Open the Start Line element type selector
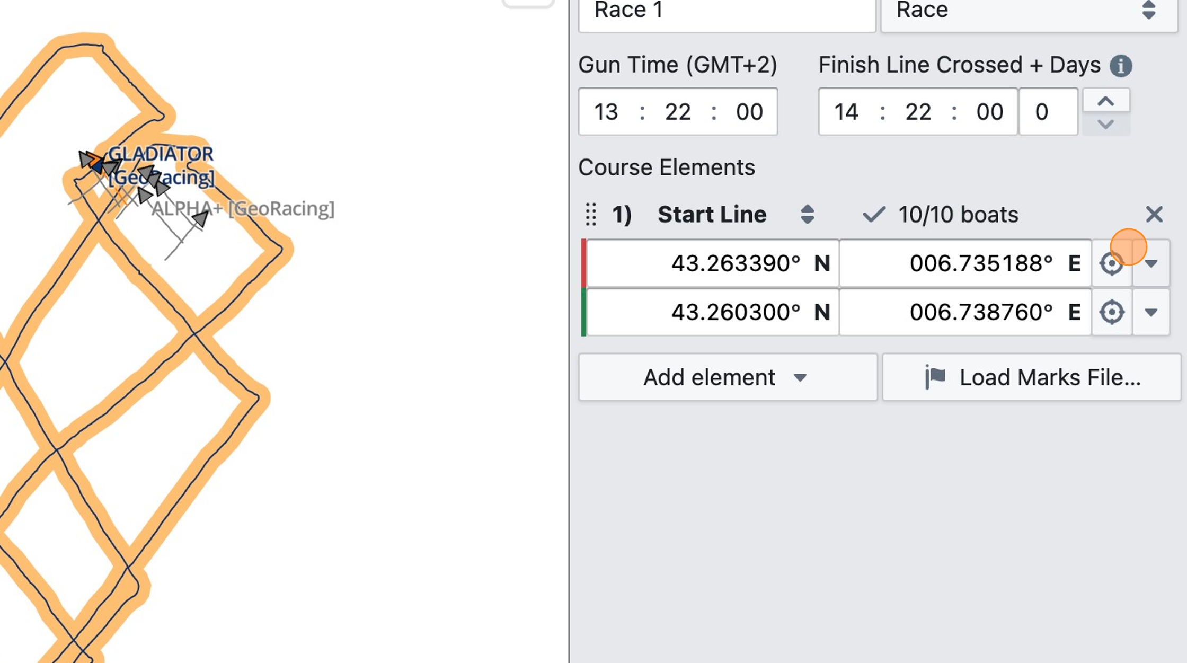Screen dimensions: 1187x663 click(807, 215)
